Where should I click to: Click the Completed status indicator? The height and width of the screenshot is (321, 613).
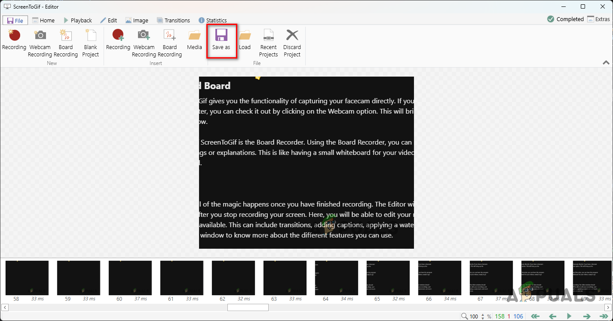[x=565, y=19]
